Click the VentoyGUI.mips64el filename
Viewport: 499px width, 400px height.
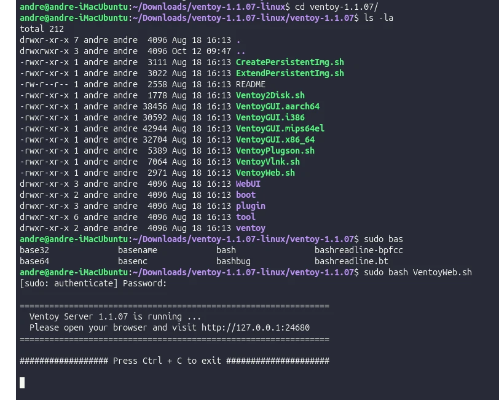(280, 128)
